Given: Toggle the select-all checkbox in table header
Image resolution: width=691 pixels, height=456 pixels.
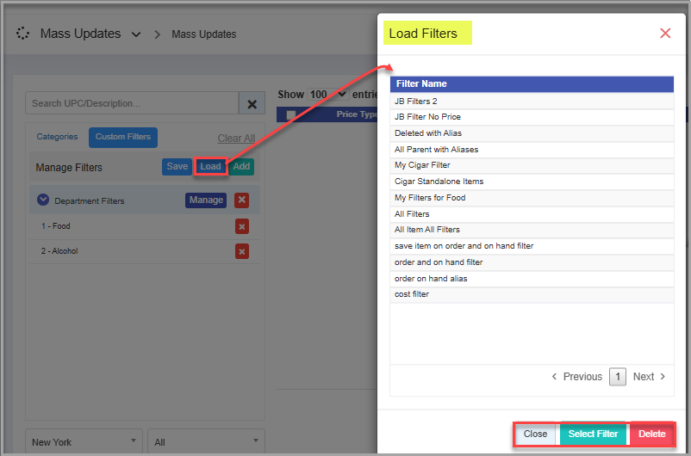Looking at the screenshot, I should click(x=291, y=114).
